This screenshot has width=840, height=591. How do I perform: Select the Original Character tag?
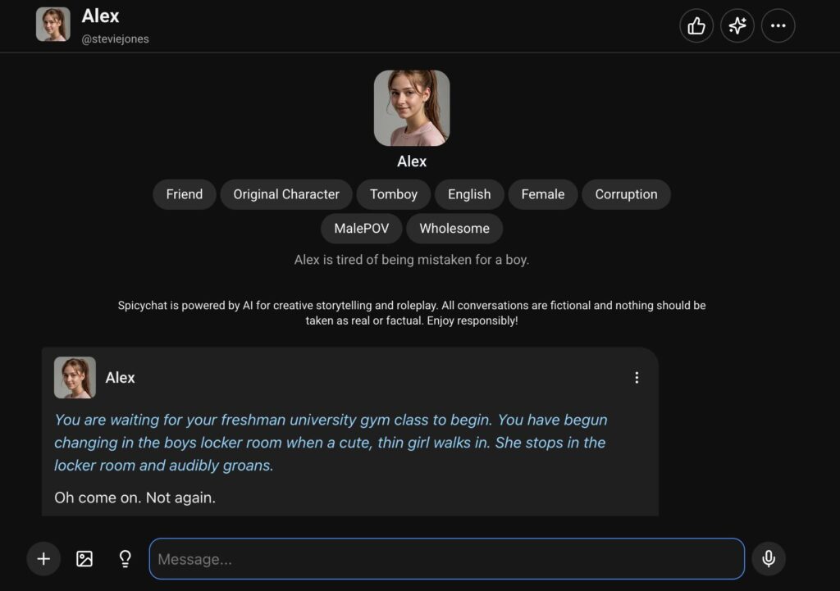[x=286, y=194]
